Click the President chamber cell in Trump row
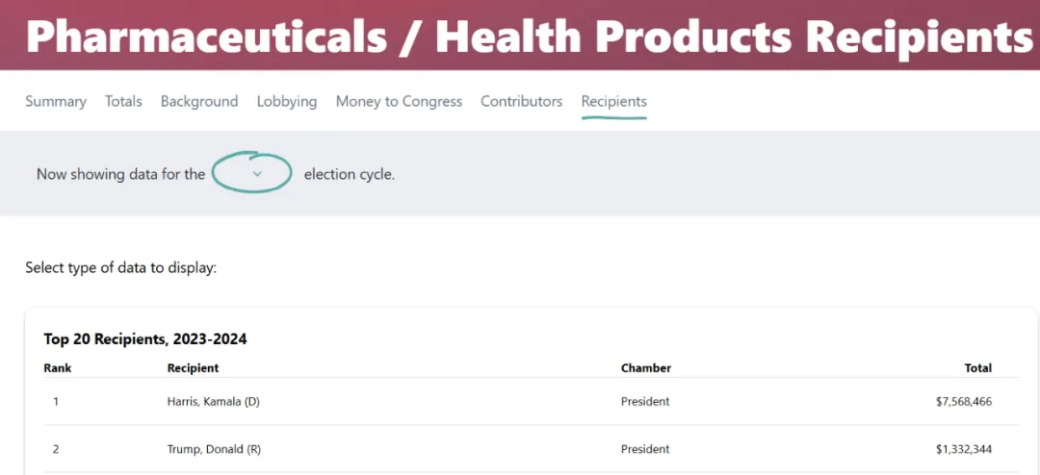The height and width of the screenshot is (475, 1040). pos(644,449)
